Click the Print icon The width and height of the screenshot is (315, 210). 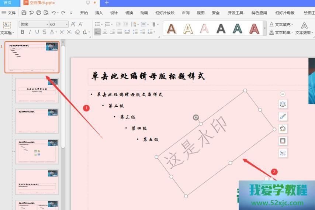click(39, 13)
